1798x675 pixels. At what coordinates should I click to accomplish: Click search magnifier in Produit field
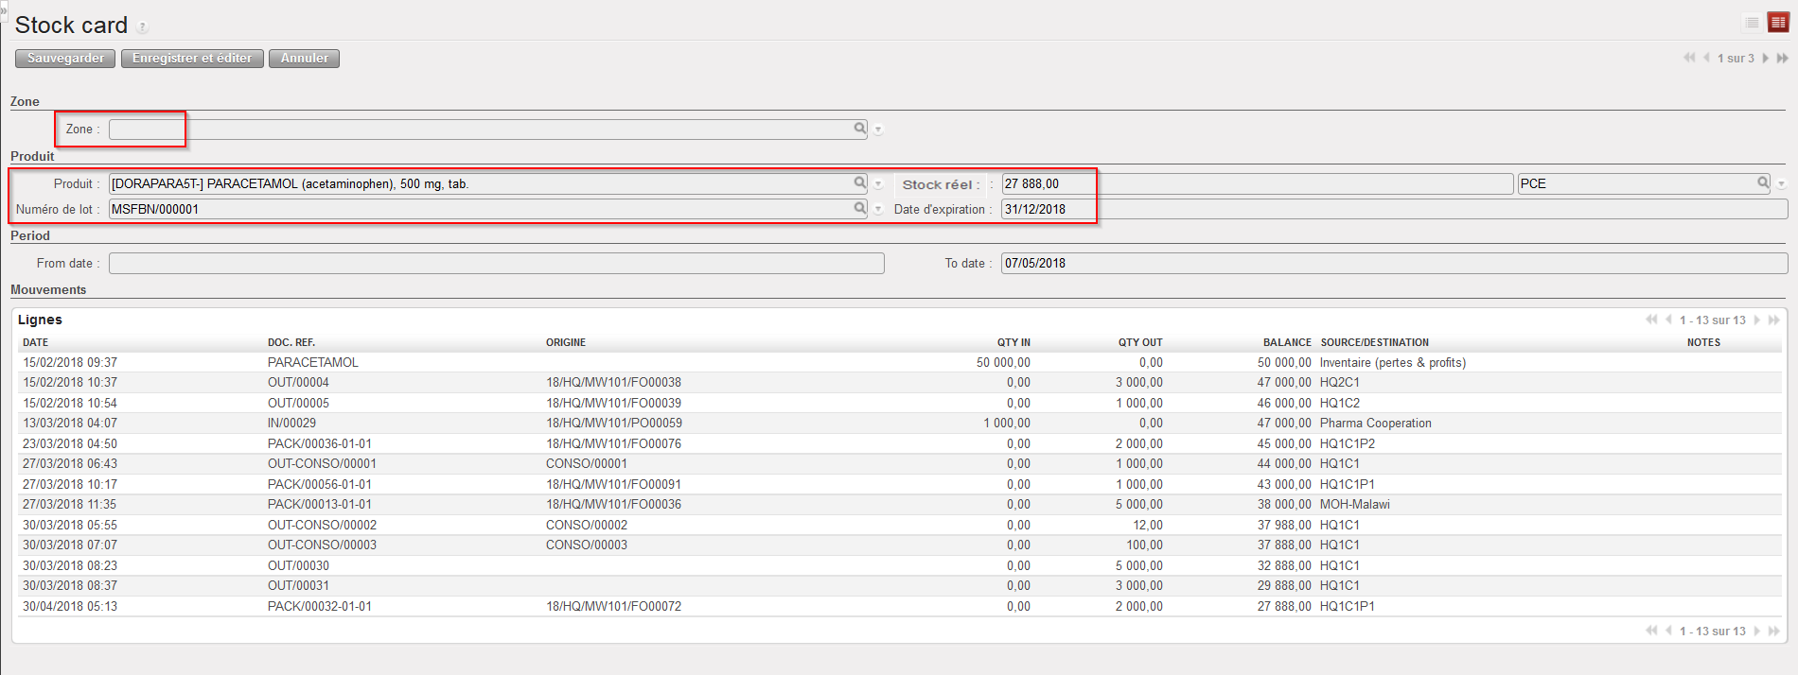(859, 183)
